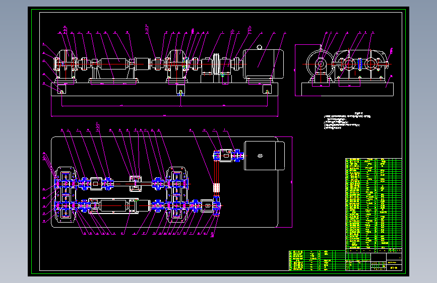Click the motor rectangle in the top plan view
This screenshot has width=437, height=283.
(x=264, y=156)
